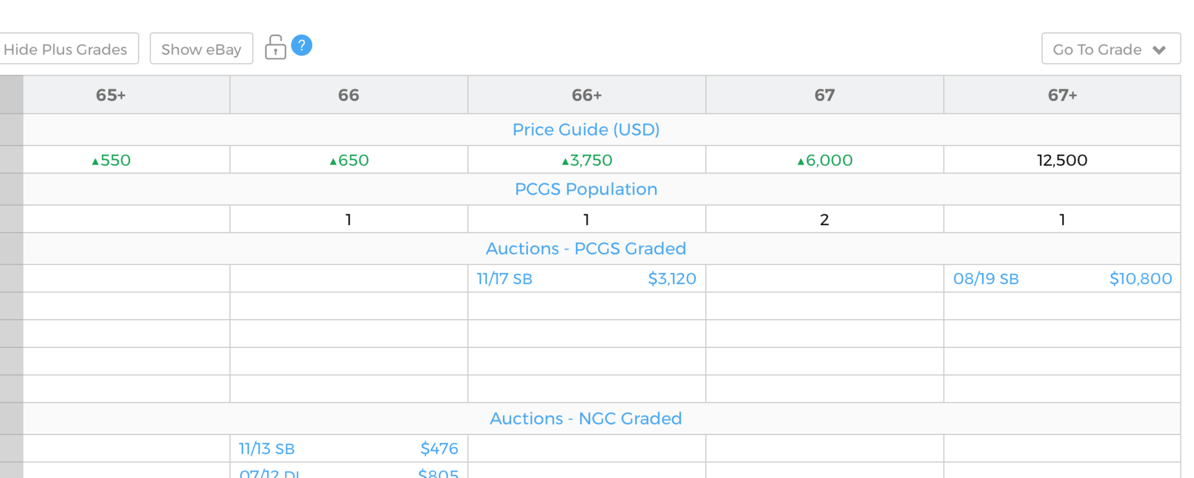The width and height of the screenshot is (1194, 478).
Task: Select Auctions - NGC Graded heading
Action: pyautogui.click(x=586, y=418)
